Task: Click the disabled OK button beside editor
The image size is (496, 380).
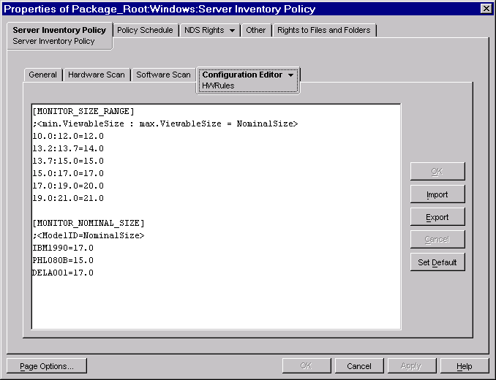Action: 437,172
